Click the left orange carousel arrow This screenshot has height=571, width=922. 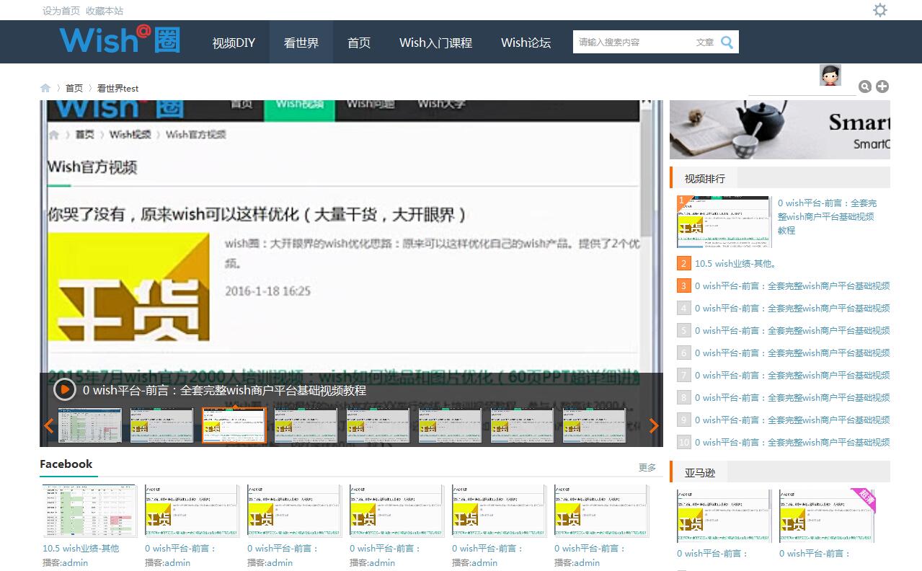click(49, 425)
